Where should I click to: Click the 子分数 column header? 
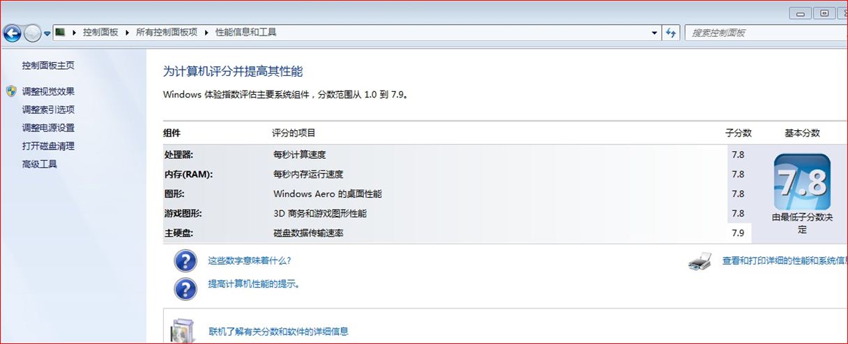pos(738,133)
